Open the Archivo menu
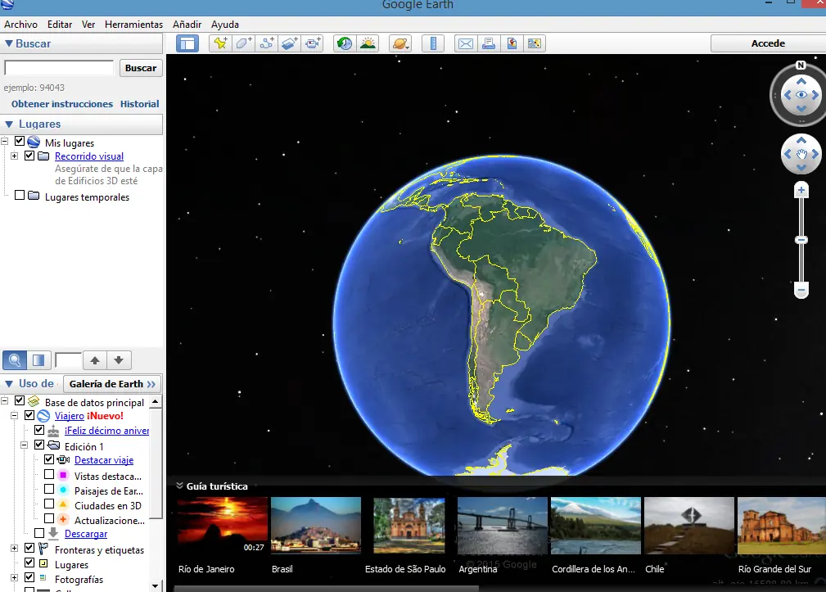Screen dimensions: 826x592 (21, 25)
